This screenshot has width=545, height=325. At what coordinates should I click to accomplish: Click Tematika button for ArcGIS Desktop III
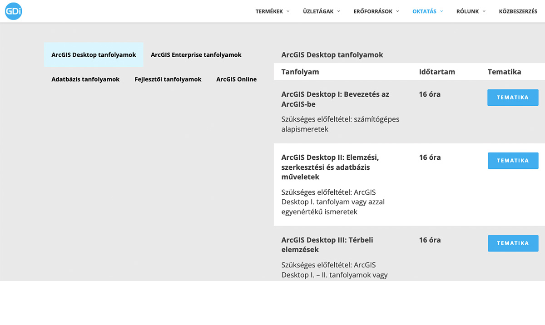513,243
